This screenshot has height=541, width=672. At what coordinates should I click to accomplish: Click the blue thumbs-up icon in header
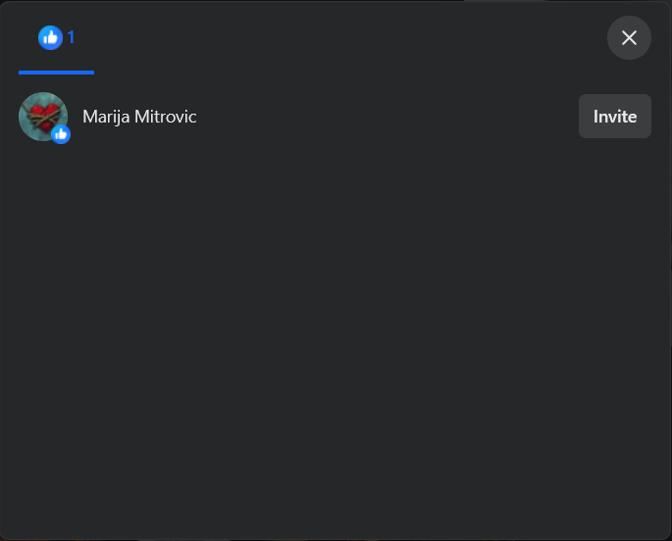(50, 37)
